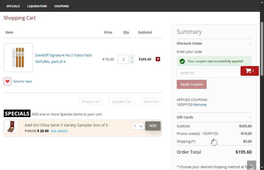Click the scroll-to-top Up button

click(x=252, y=165)
